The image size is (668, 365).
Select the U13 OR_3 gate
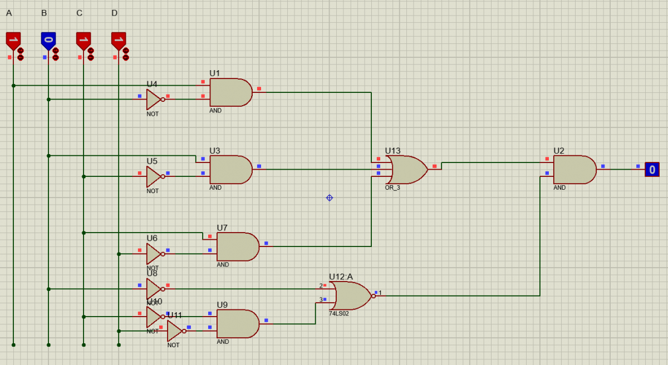(406, 170)
